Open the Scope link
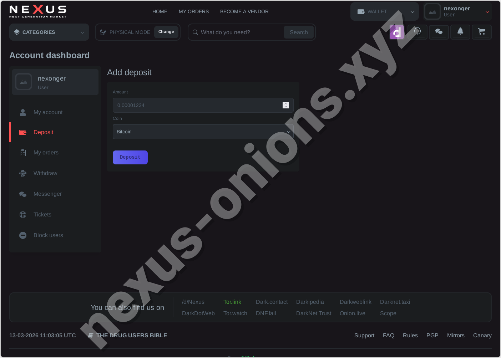 [x=388, y=313]
